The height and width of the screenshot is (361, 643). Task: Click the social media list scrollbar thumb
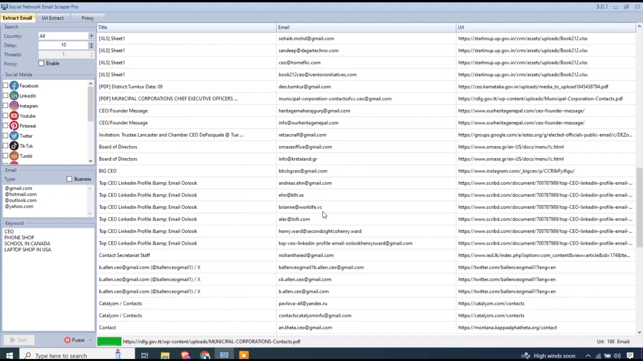(x=90, y=104)
